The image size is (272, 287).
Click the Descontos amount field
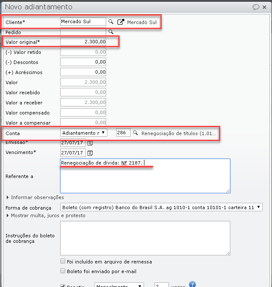(83, 62)
